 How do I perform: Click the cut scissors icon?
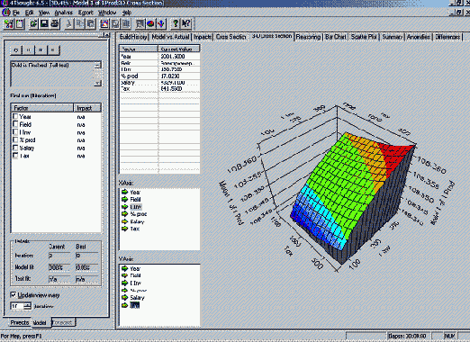coord(68,24)
